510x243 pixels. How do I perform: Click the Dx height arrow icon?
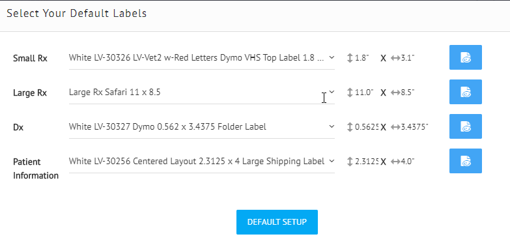click(350, 127)
